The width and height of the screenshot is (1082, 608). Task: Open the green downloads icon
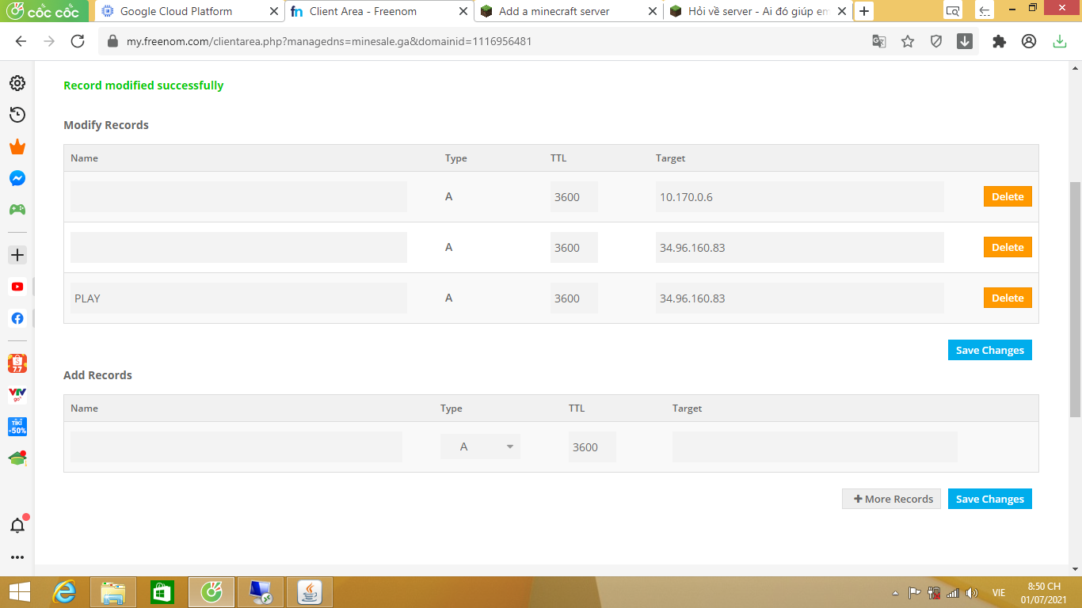[1060, 41]
